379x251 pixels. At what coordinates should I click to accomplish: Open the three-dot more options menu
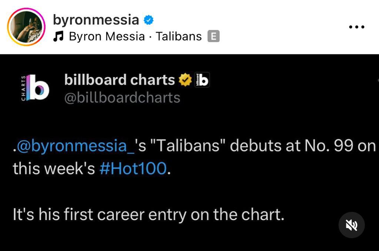coord(357,27)
